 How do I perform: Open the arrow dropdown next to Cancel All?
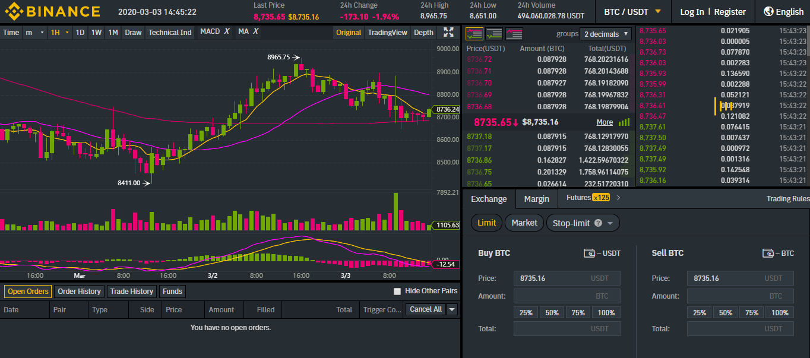click(x=452, y=309)
